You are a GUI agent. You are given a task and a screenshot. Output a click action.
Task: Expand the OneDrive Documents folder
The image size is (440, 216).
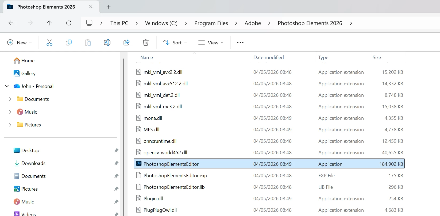pos(10,99)
